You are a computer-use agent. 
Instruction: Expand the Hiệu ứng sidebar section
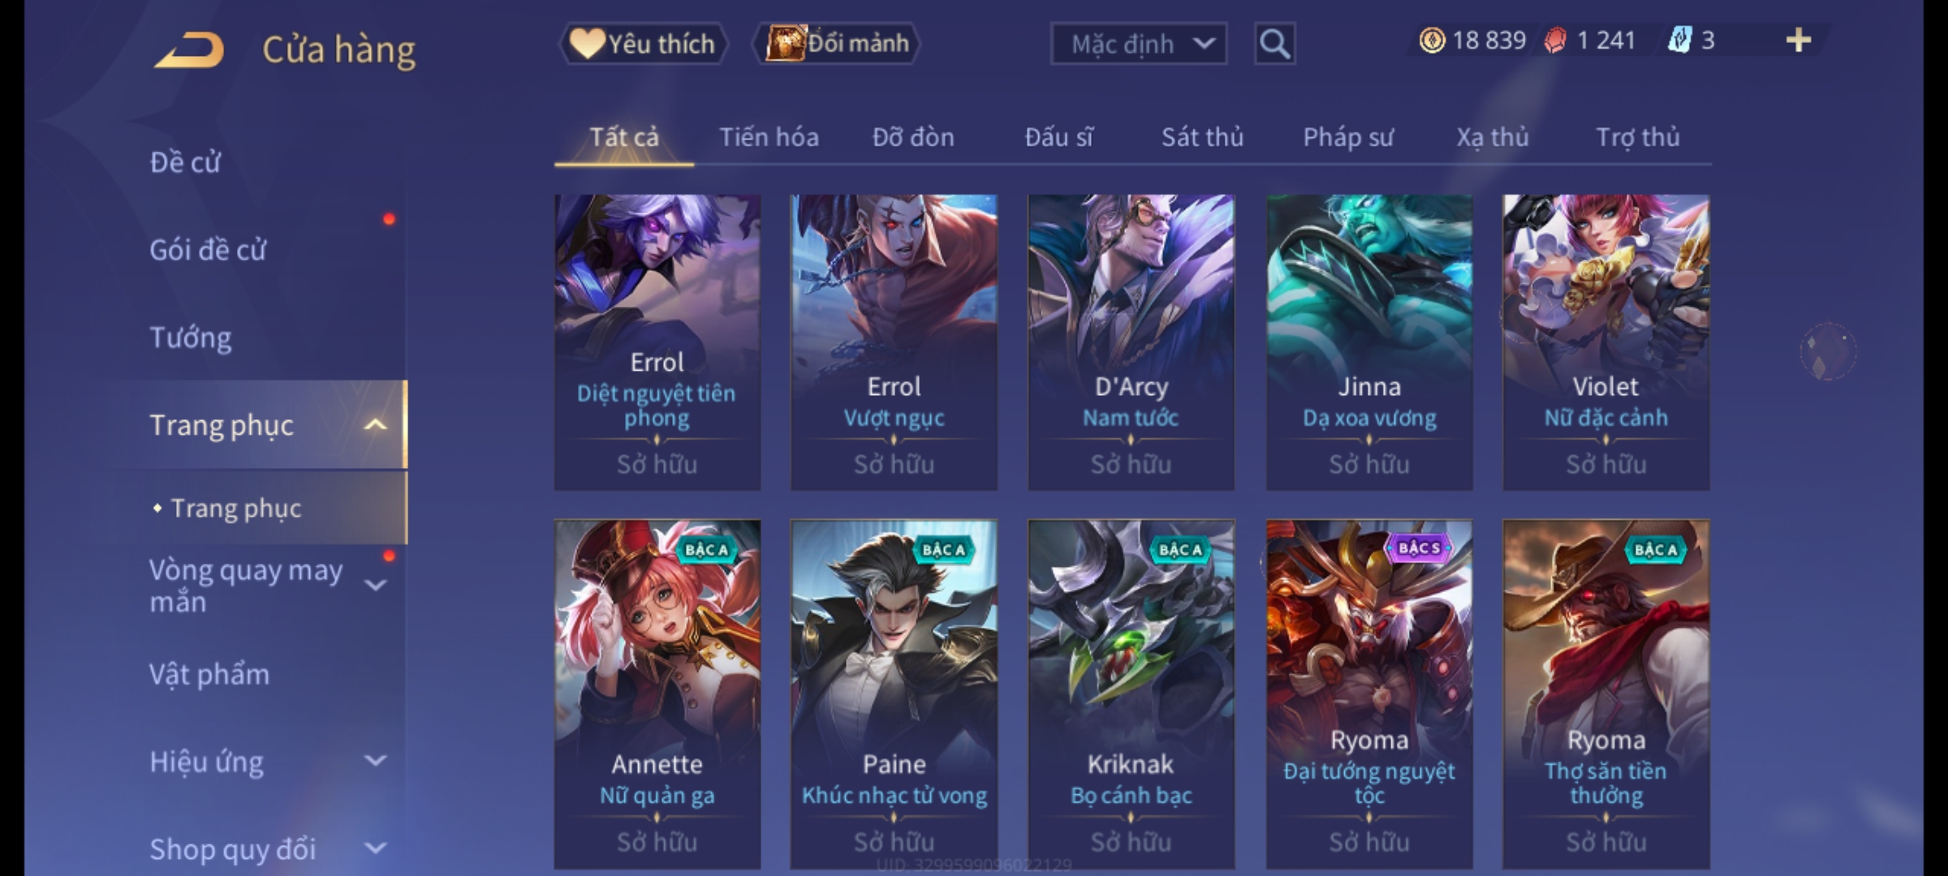375,761
